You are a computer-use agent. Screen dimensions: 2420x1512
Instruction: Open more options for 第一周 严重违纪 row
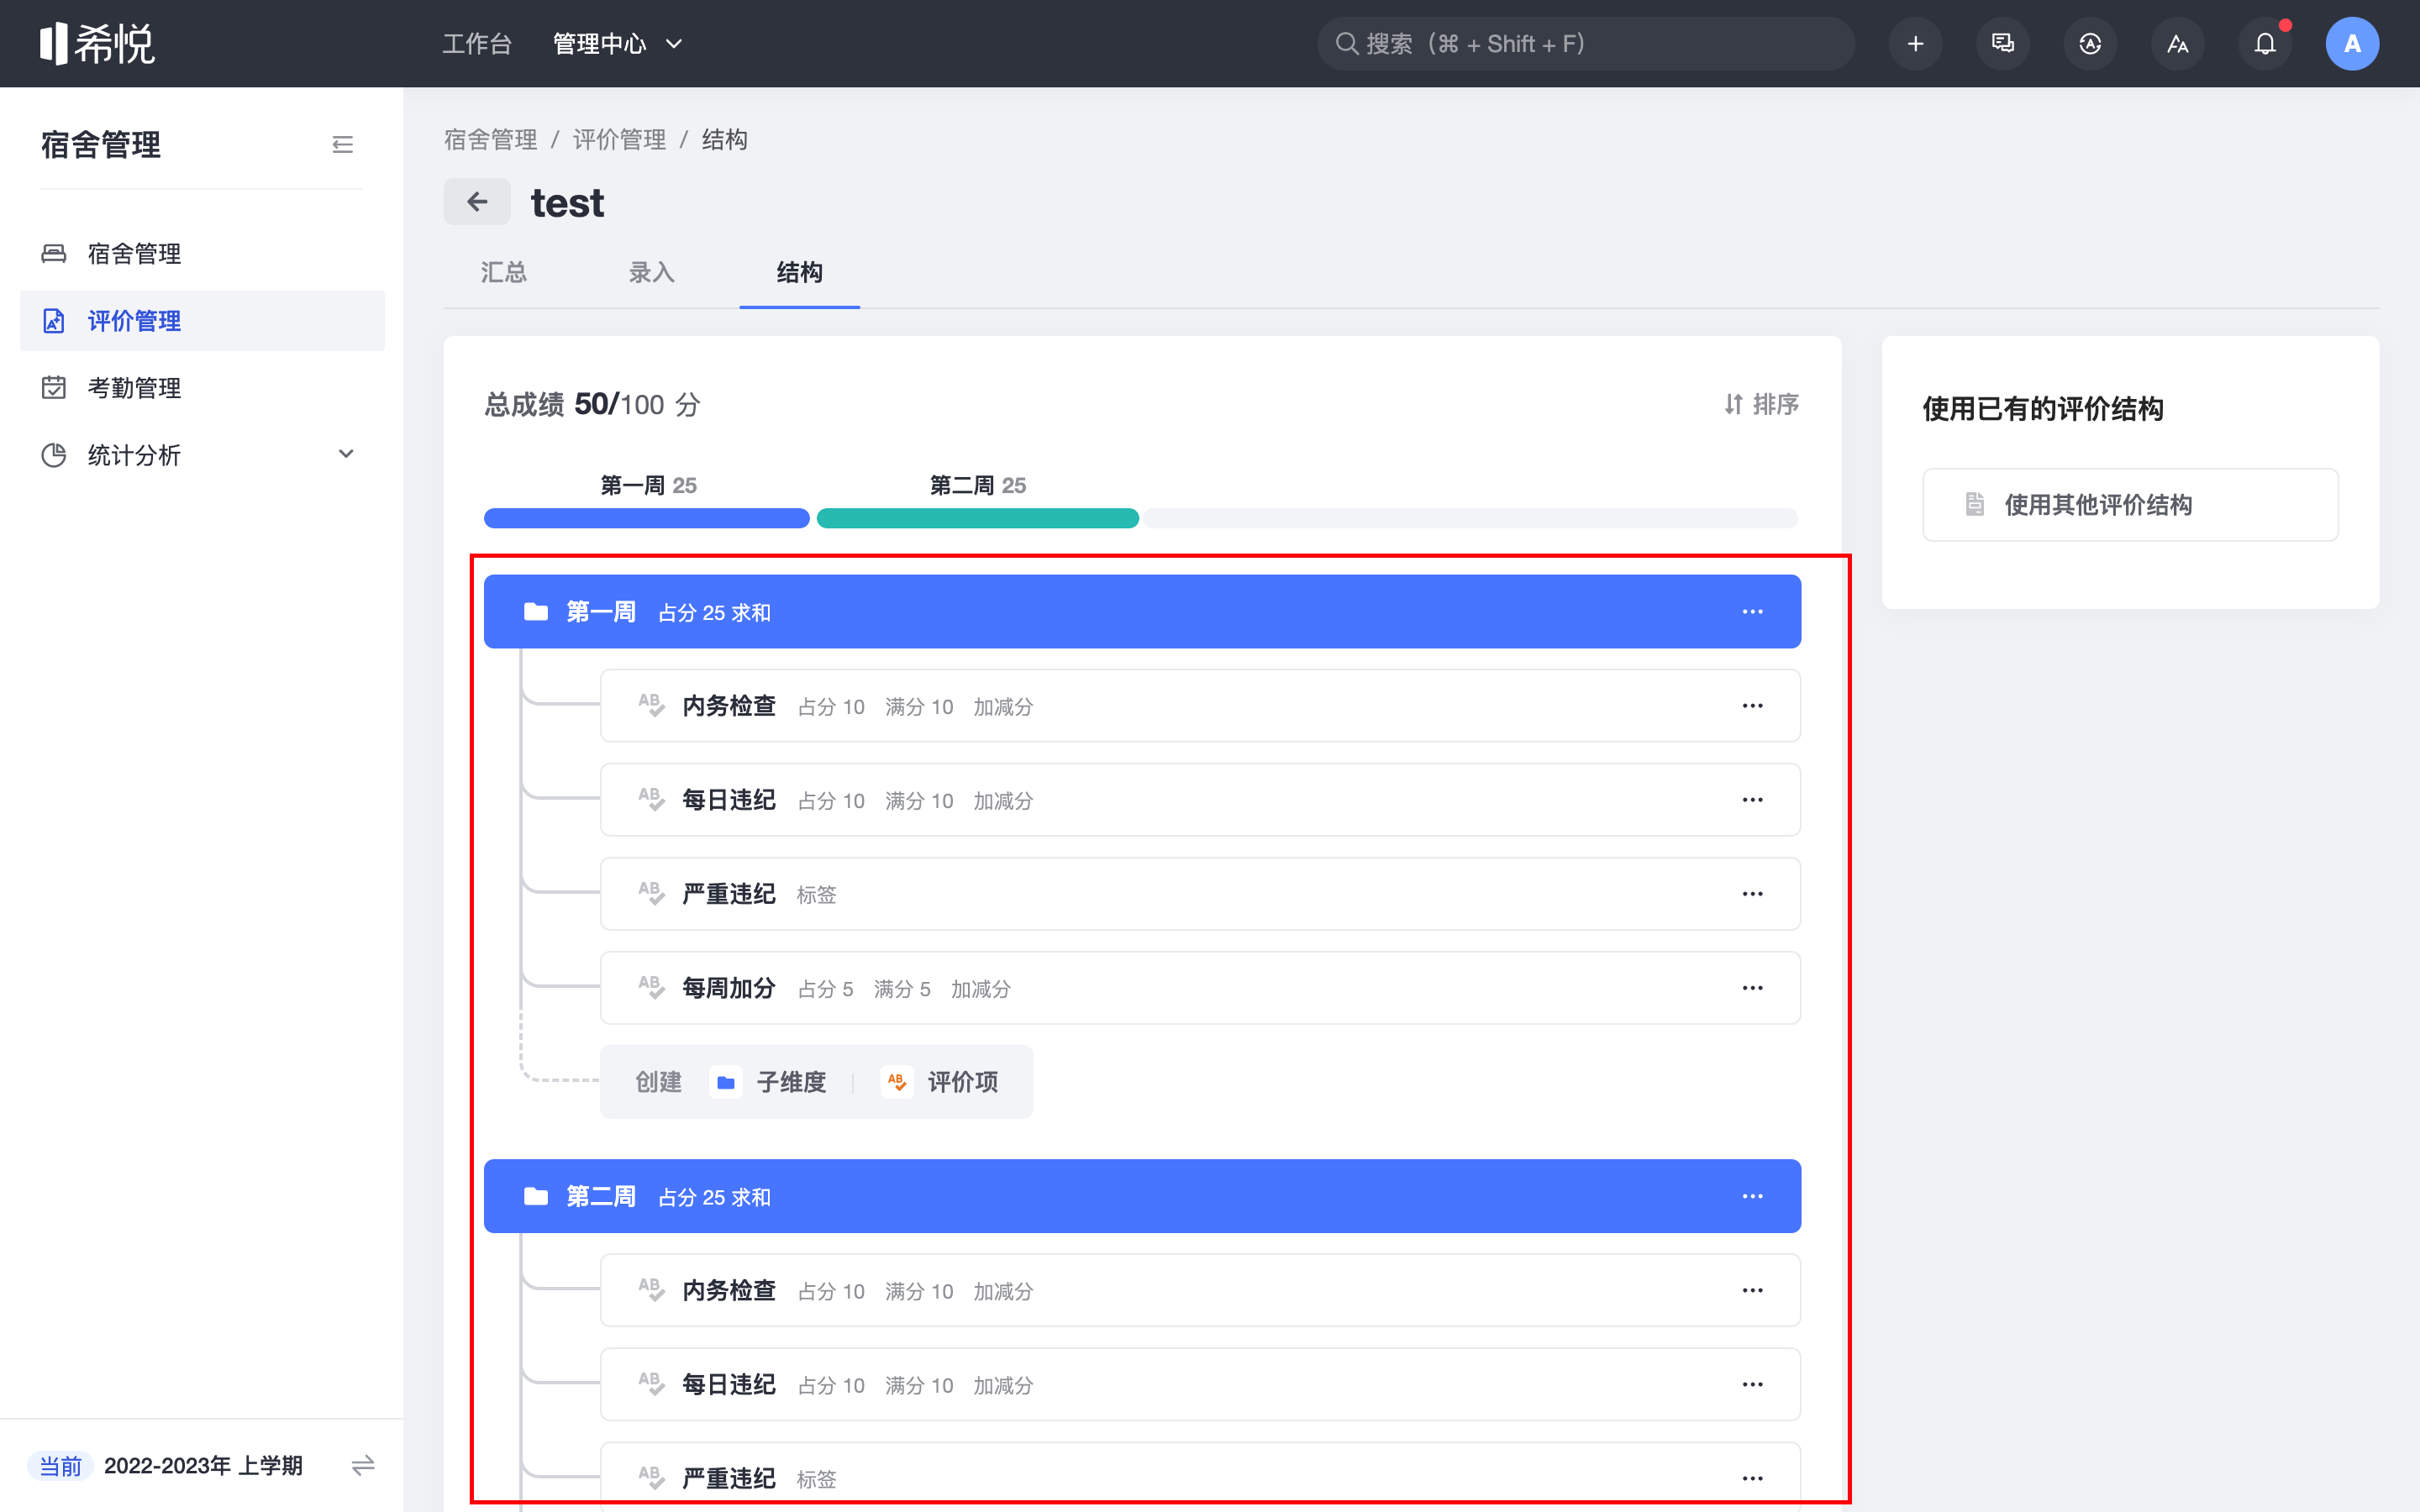(x=1752, y=894)
